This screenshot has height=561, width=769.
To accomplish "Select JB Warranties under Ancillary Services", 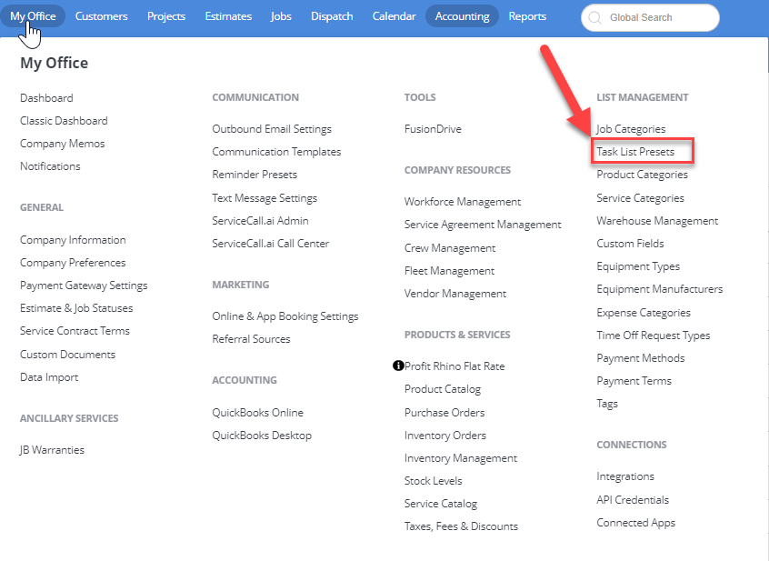I will pos(52,450).
